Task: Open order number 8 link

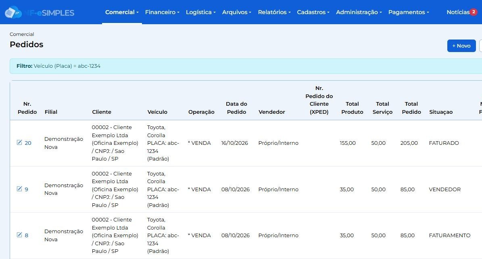Action: 27,235
